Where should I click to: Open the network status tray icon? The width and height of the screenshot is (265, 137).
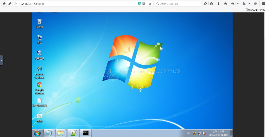[199, 133]
